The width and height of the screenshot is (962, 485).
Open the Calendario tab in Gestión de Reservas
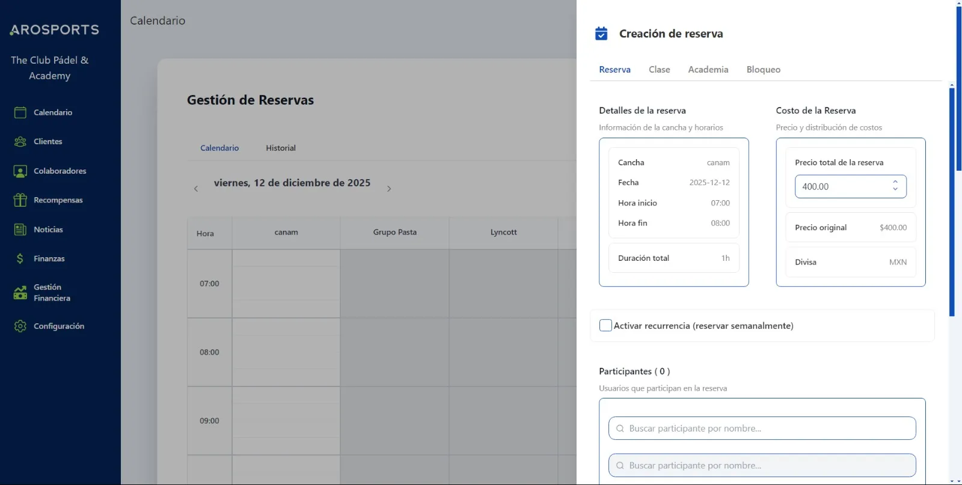click(219, 148)
